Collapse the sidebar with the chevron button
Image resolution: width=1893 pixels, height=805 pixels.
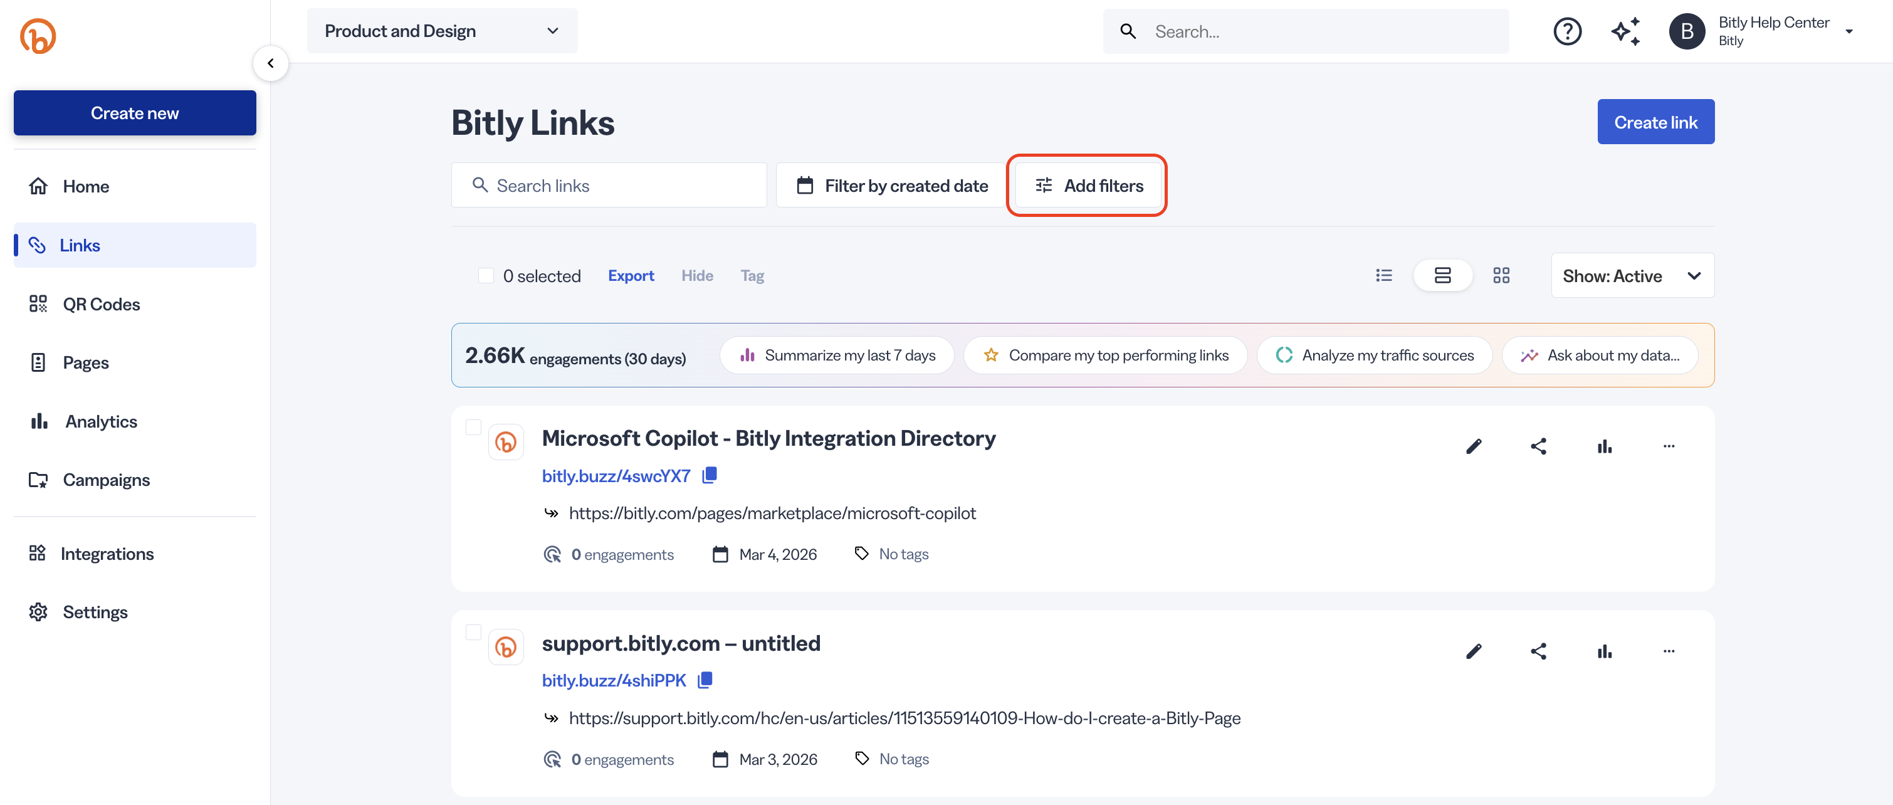(x=270, y=63)
